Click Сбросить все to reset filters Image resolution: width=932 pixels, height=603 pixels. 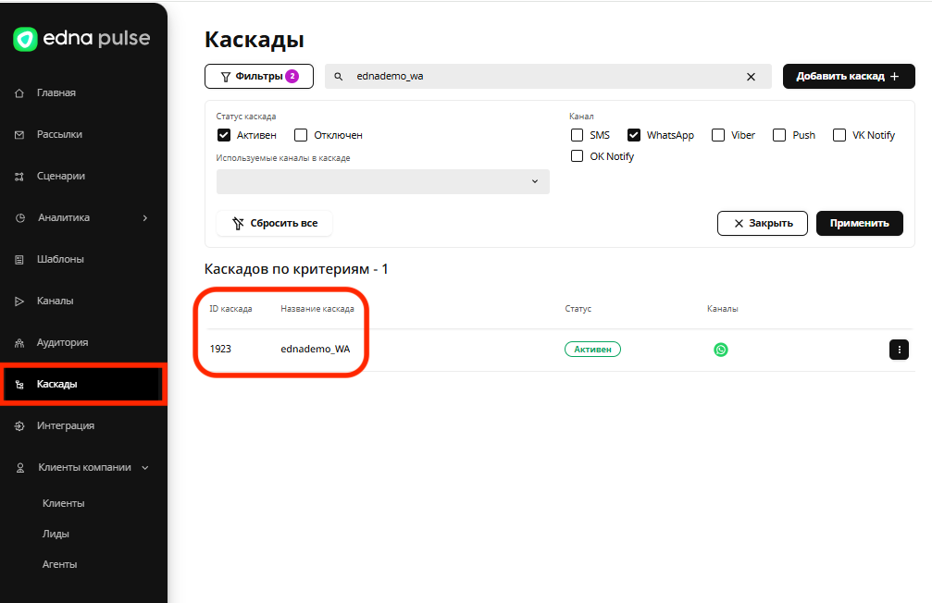(274, 224)
